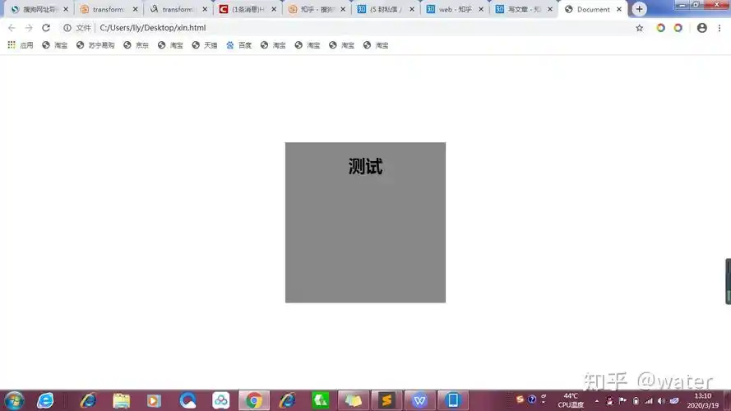Open the blue Q browser taskbar icon
This screenshot has height=411, width=731.
coord(187,401)
